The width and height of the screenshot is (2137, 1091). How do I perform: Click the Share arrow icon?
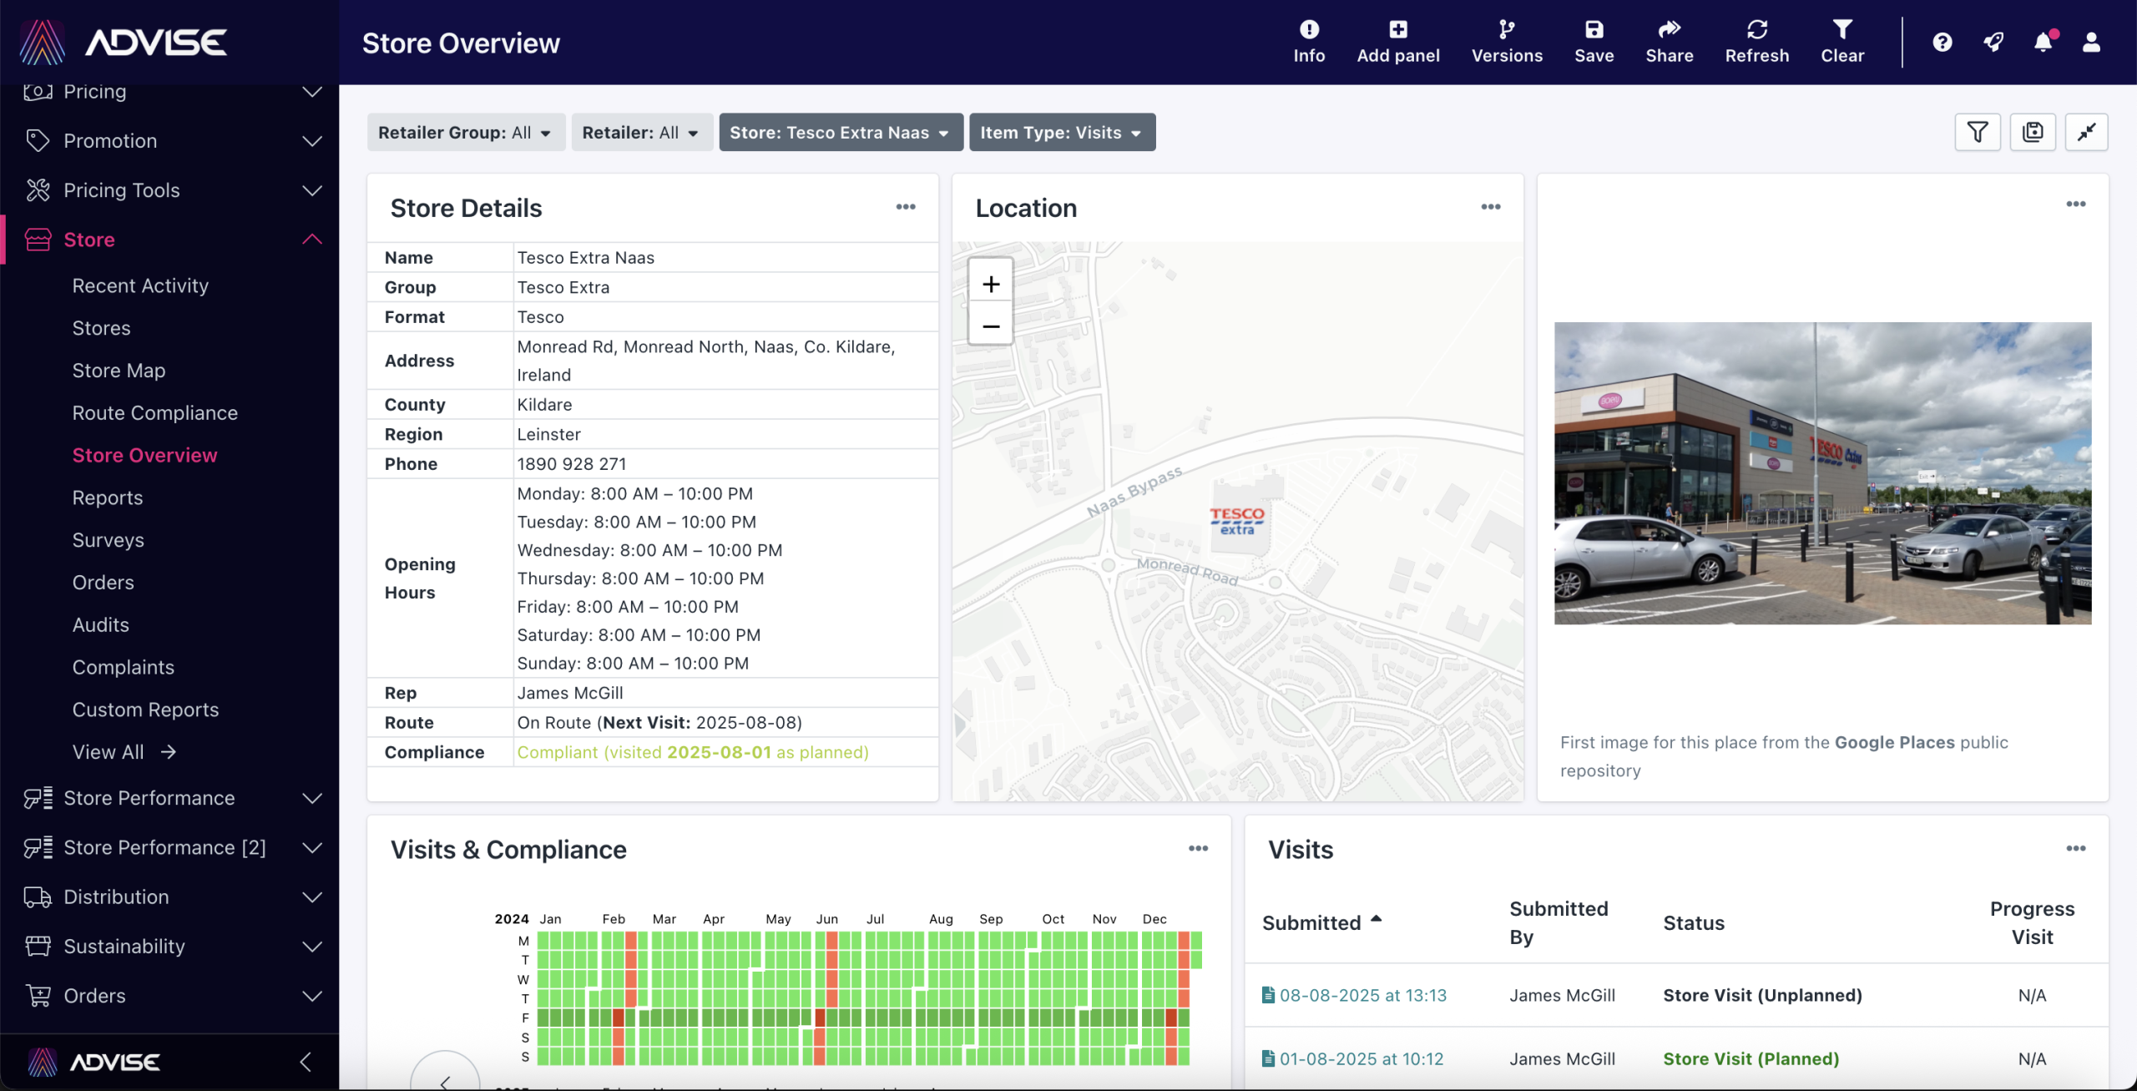1668,31
